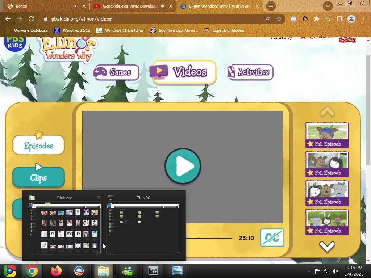This screenshot has width=371, height=278.
Task: Open the Chrome three-dot menu
Action: click(x=363, y=19)
